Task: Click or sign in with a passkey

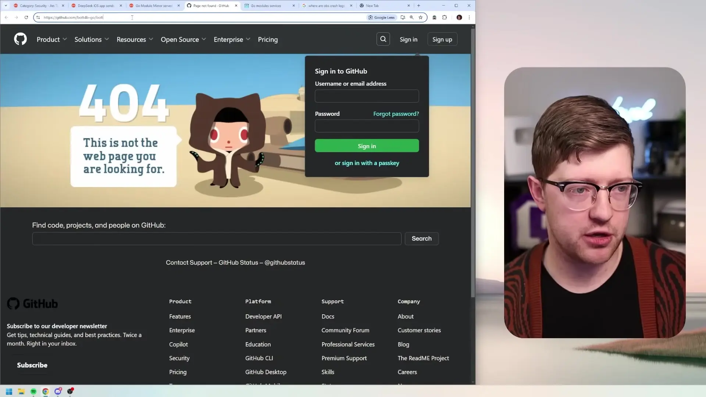Action: pos(367,163)
